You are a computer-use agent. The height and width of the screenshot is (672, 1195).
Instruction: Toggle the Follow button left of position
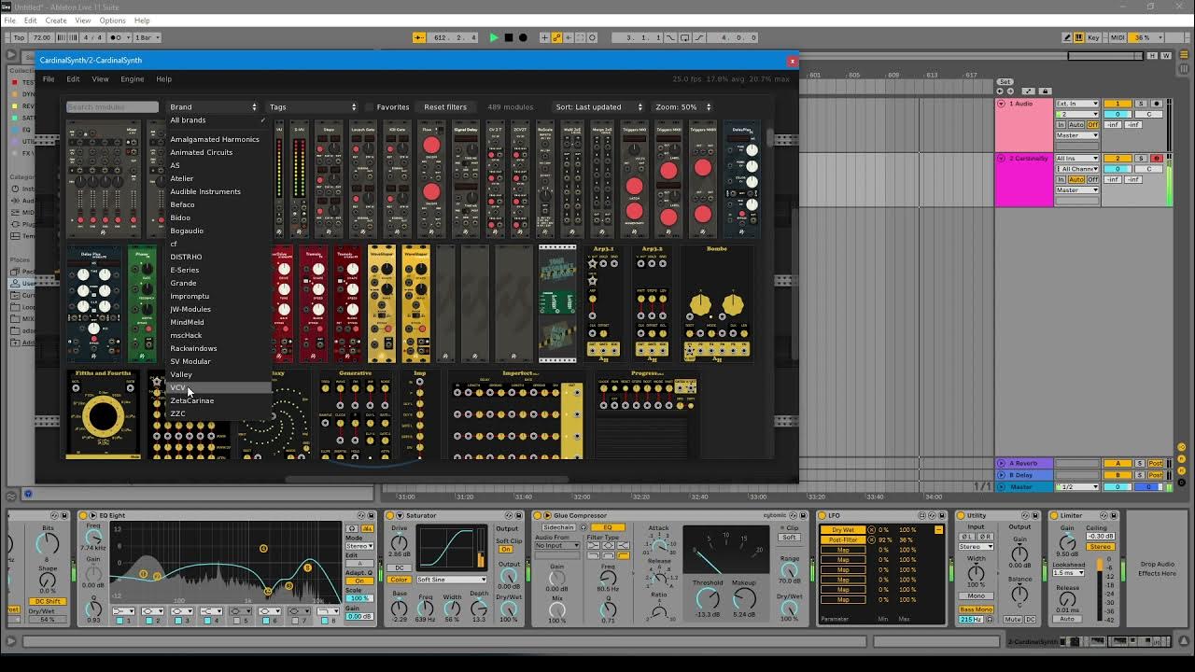[420, 37]
